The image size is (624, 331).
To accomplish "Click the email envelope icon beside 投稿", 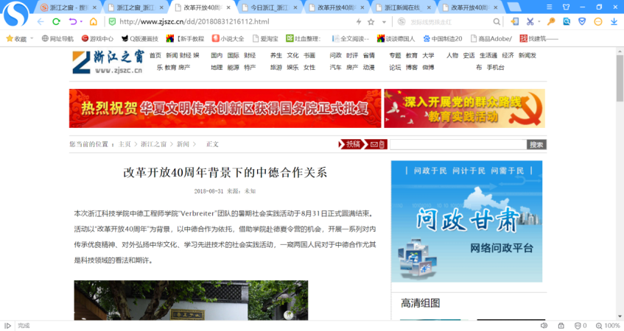I will click(375, 144).
